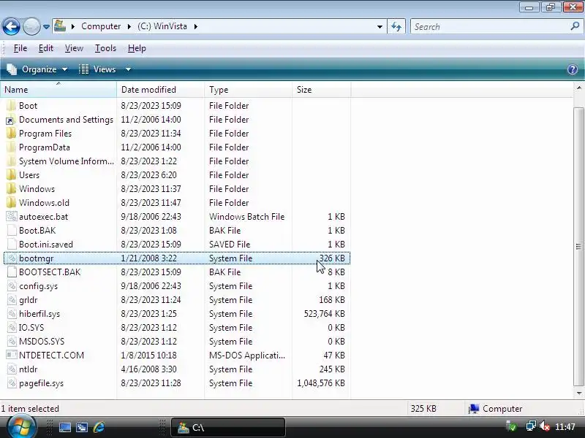The width and height of the screenshot is (585, 438).
Task: Click the C:\ taskbar button
Action: pos(228,427)
